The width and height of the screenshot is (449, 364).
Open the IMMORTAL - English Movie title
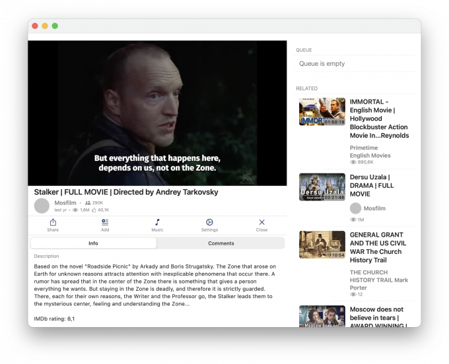(x=380, y=119)
